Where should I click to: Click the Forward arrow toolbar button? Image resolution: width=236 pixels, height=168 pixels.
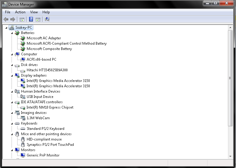pos(13,19)
